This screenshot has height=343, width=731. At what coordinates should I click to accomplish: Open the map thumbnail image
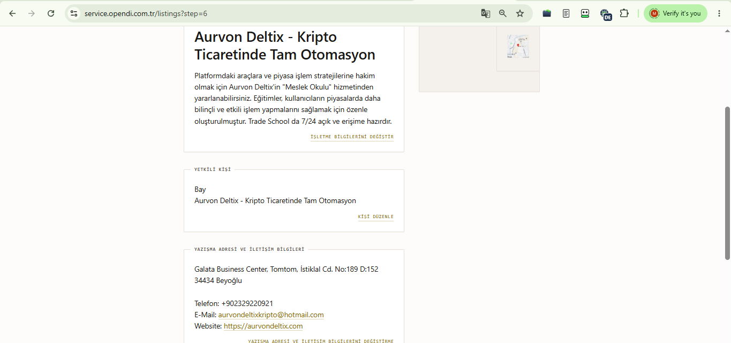518,47
